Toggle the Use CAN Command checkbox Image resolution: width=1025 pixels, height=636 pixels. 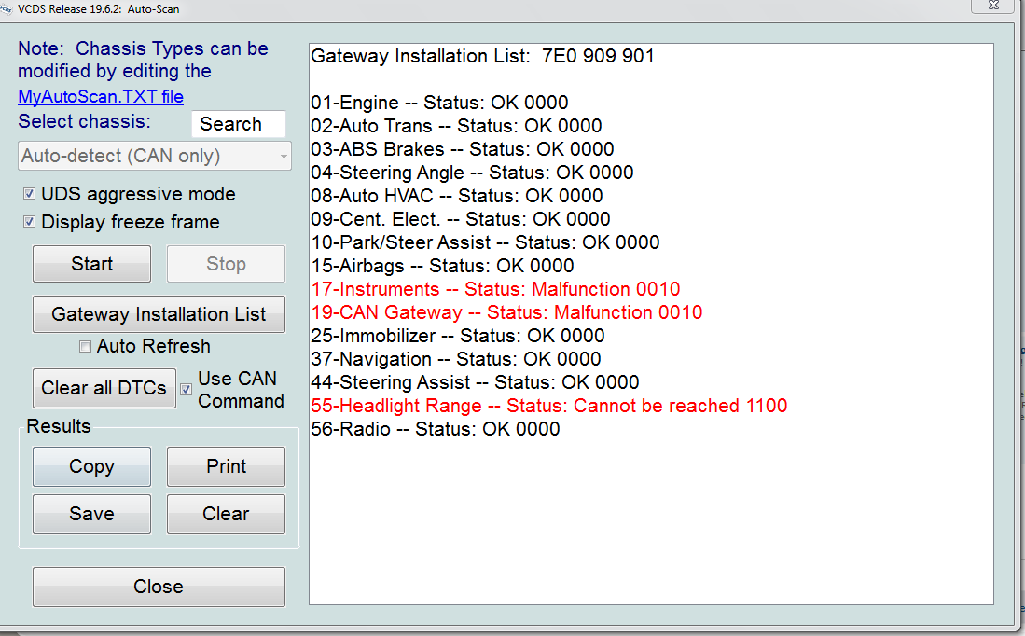pos(187,389)
